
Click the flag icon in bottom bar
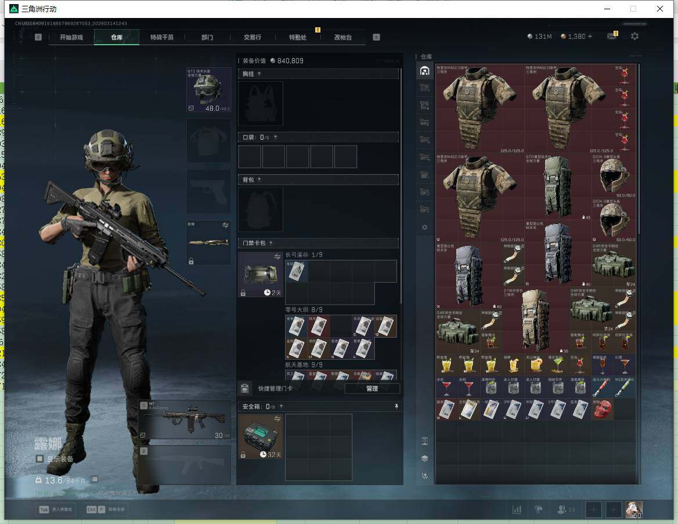coord(538,509)
